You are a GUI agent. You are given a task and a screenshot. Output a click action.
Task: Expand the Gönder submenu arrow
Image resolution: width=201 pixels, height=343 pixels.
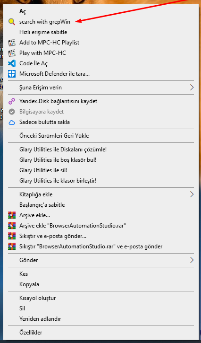pyautogui.click(x=192, y=260)
